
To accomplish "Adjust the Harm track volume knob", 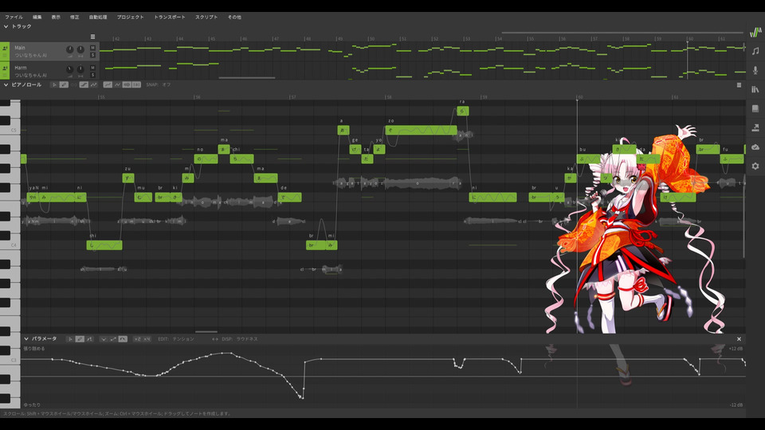I will click(x=70, y=69).
